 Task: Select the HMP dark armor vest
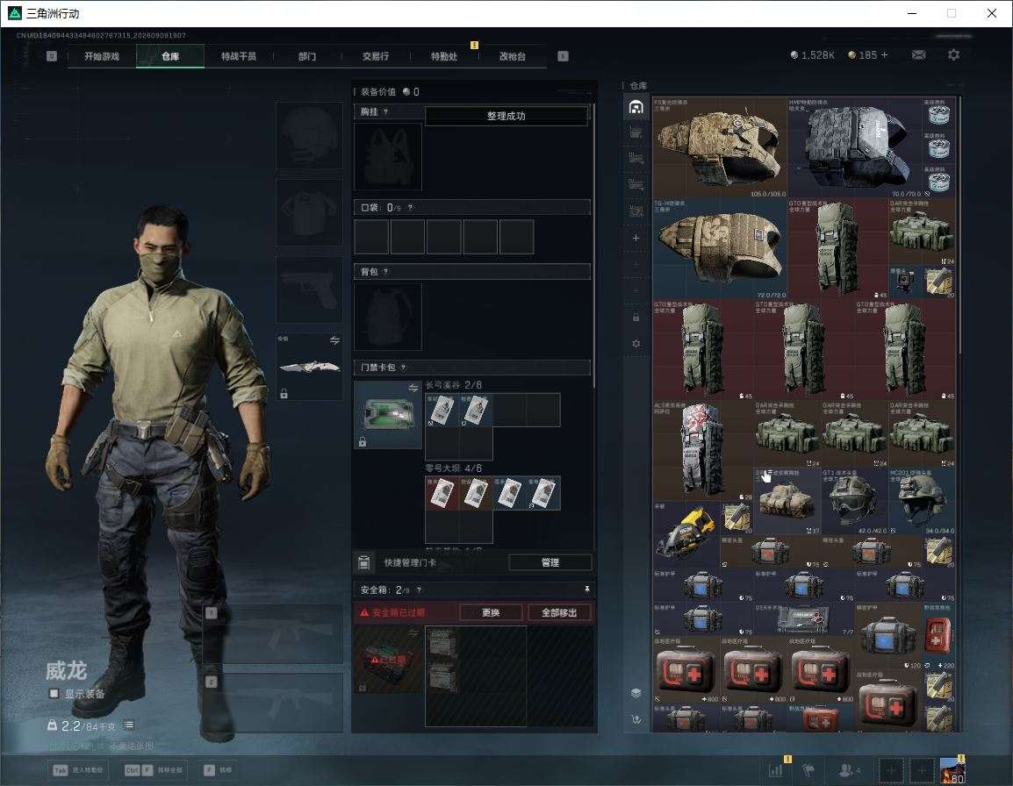point(854,148)
